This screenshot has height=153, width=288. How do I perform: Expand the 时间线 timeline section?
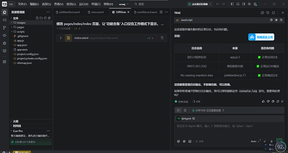click(11, 126)
